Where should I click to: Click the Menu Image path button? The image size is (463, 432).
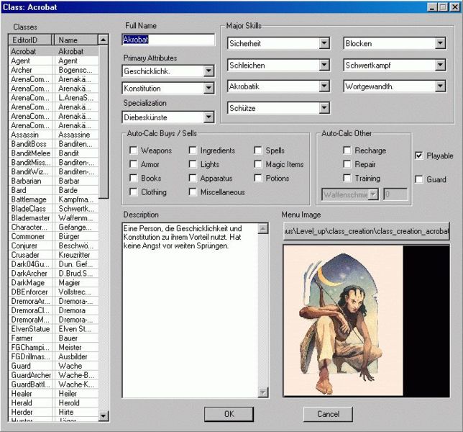coord(366,231)
